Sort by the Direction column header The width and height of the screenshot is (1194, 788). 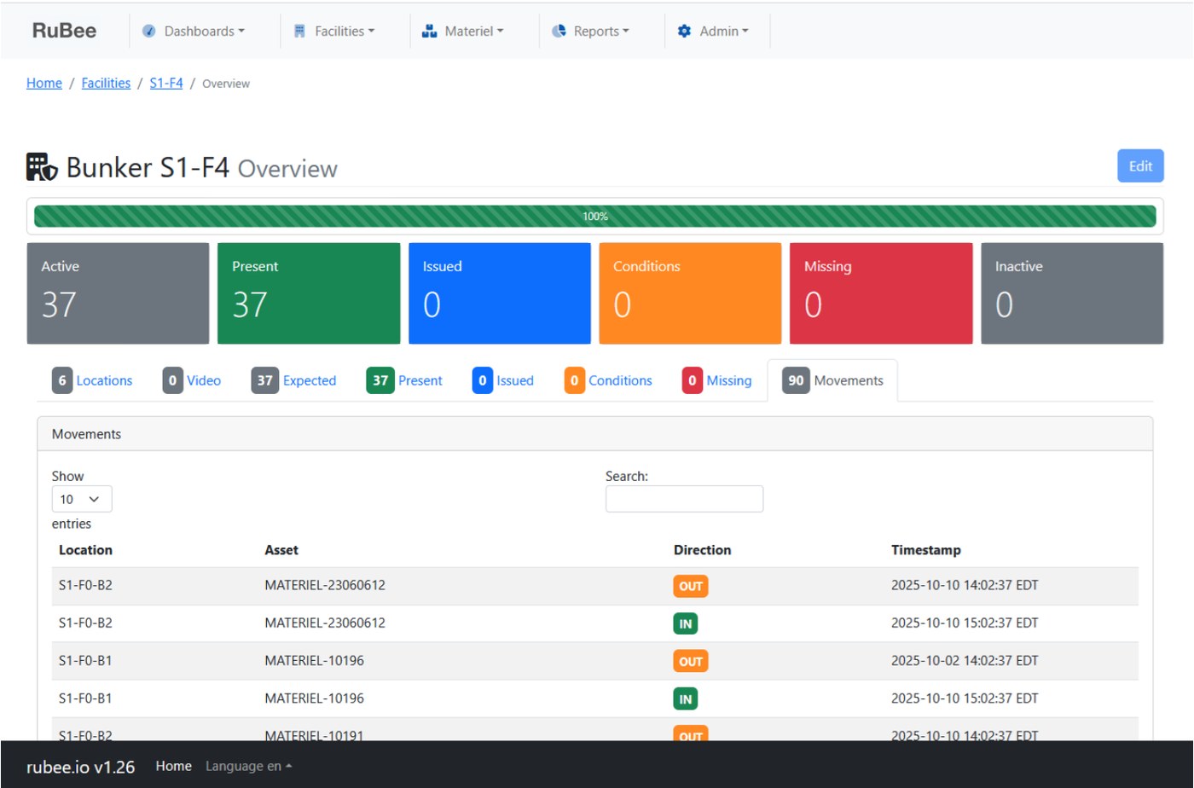click(x=702, y=550)
